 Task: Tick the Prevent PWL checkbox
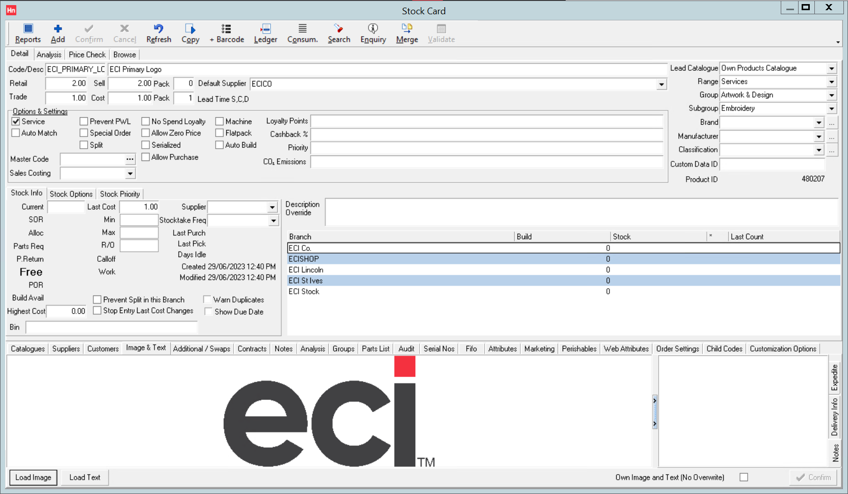[x=84, y=121]
